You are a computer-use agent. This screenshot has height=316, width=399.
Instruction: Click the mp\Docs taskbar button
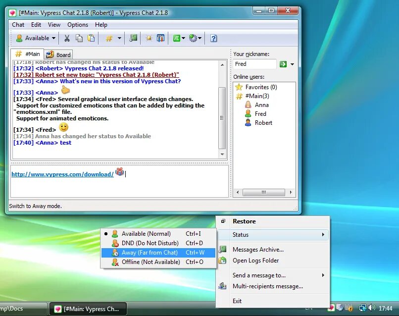23,309
